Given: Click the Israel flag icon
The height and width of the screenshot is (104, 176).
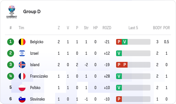Looking at the screenshot, I should [22, 53].
